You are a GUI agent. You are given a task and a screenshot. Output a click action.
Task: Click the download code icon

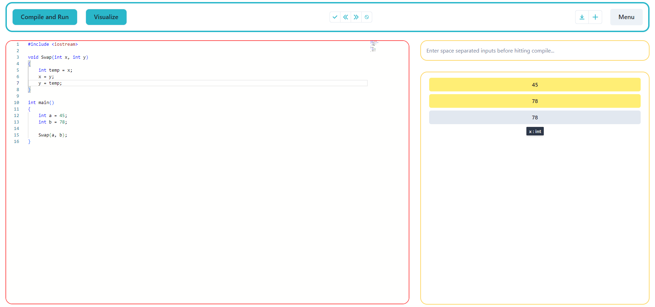tap(582, 17)
